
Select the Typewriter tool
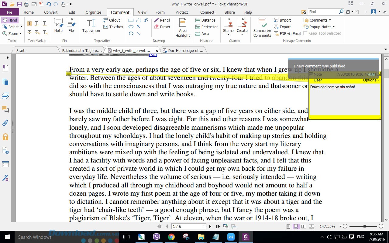[91, 26]
